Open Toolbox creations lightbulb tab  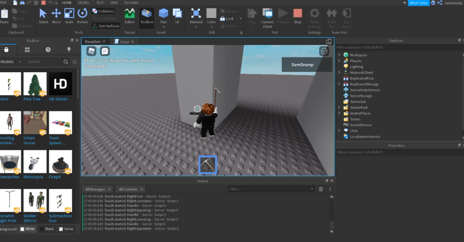point(69,50)
